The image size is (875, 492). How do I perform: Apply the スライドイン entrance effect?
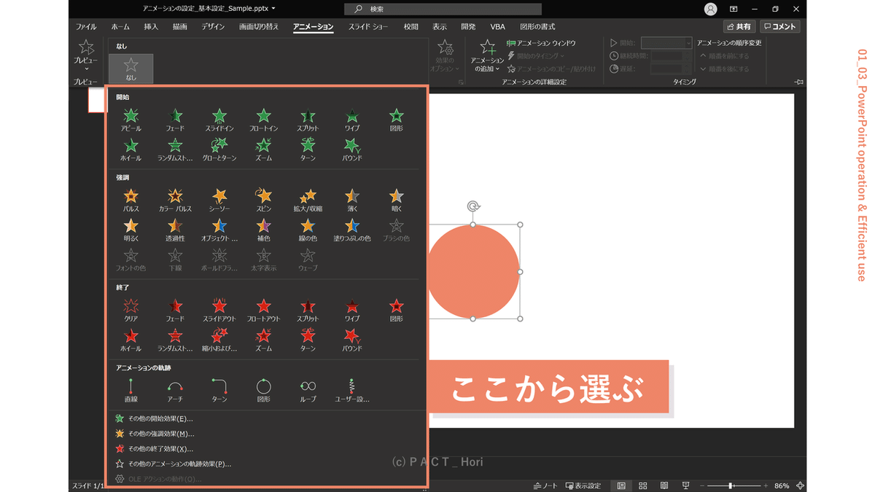coord(219,120)
